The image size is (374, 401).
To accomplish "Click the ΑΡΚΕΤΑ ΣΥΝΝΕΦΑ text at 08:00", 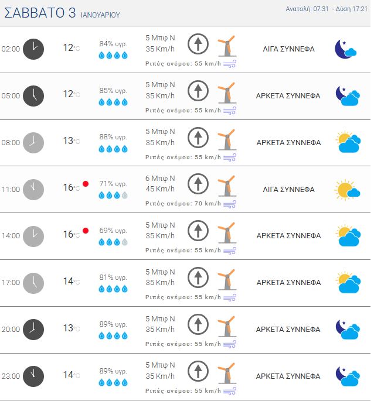I will [x=288, y=142].
